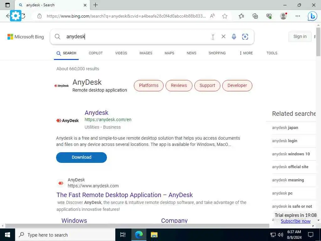Open visual search camera icon
The height and width of the screenshot is (241, 321).
245,37
